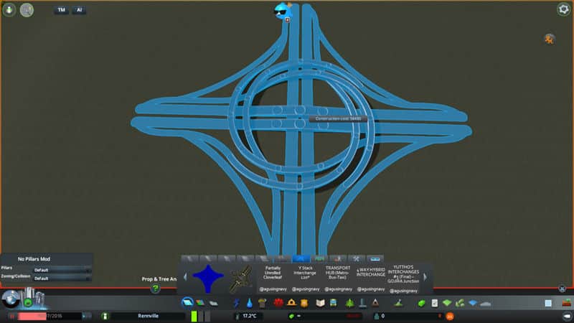This screenshot has height=323, width=574.
Task: Open the Roads build menu icon
Action: pos(187,303)
